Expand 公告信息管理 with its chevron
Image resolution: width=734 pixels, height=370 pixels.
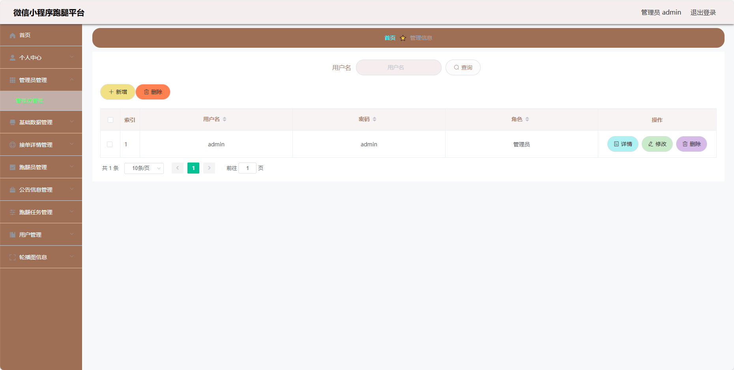(x=72, y=189)
